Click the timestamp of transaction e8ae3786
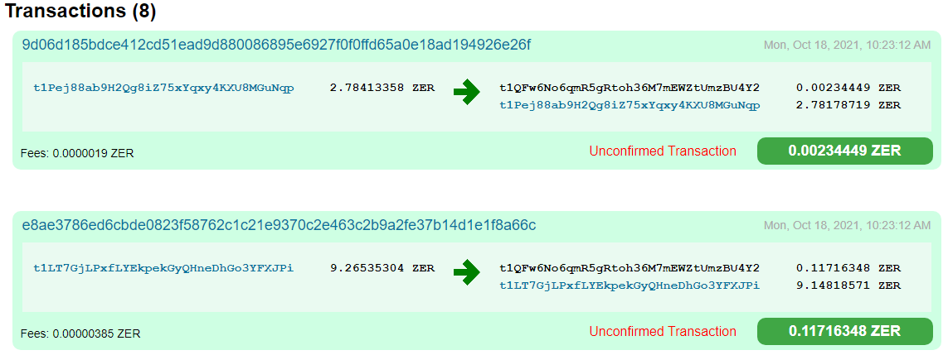Viewport: 948px width, 355px height. point(847,225)
